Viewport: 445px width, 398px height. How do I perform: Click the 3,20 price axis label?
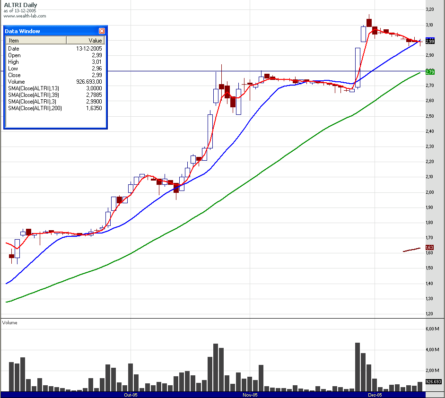pos(430,9)
